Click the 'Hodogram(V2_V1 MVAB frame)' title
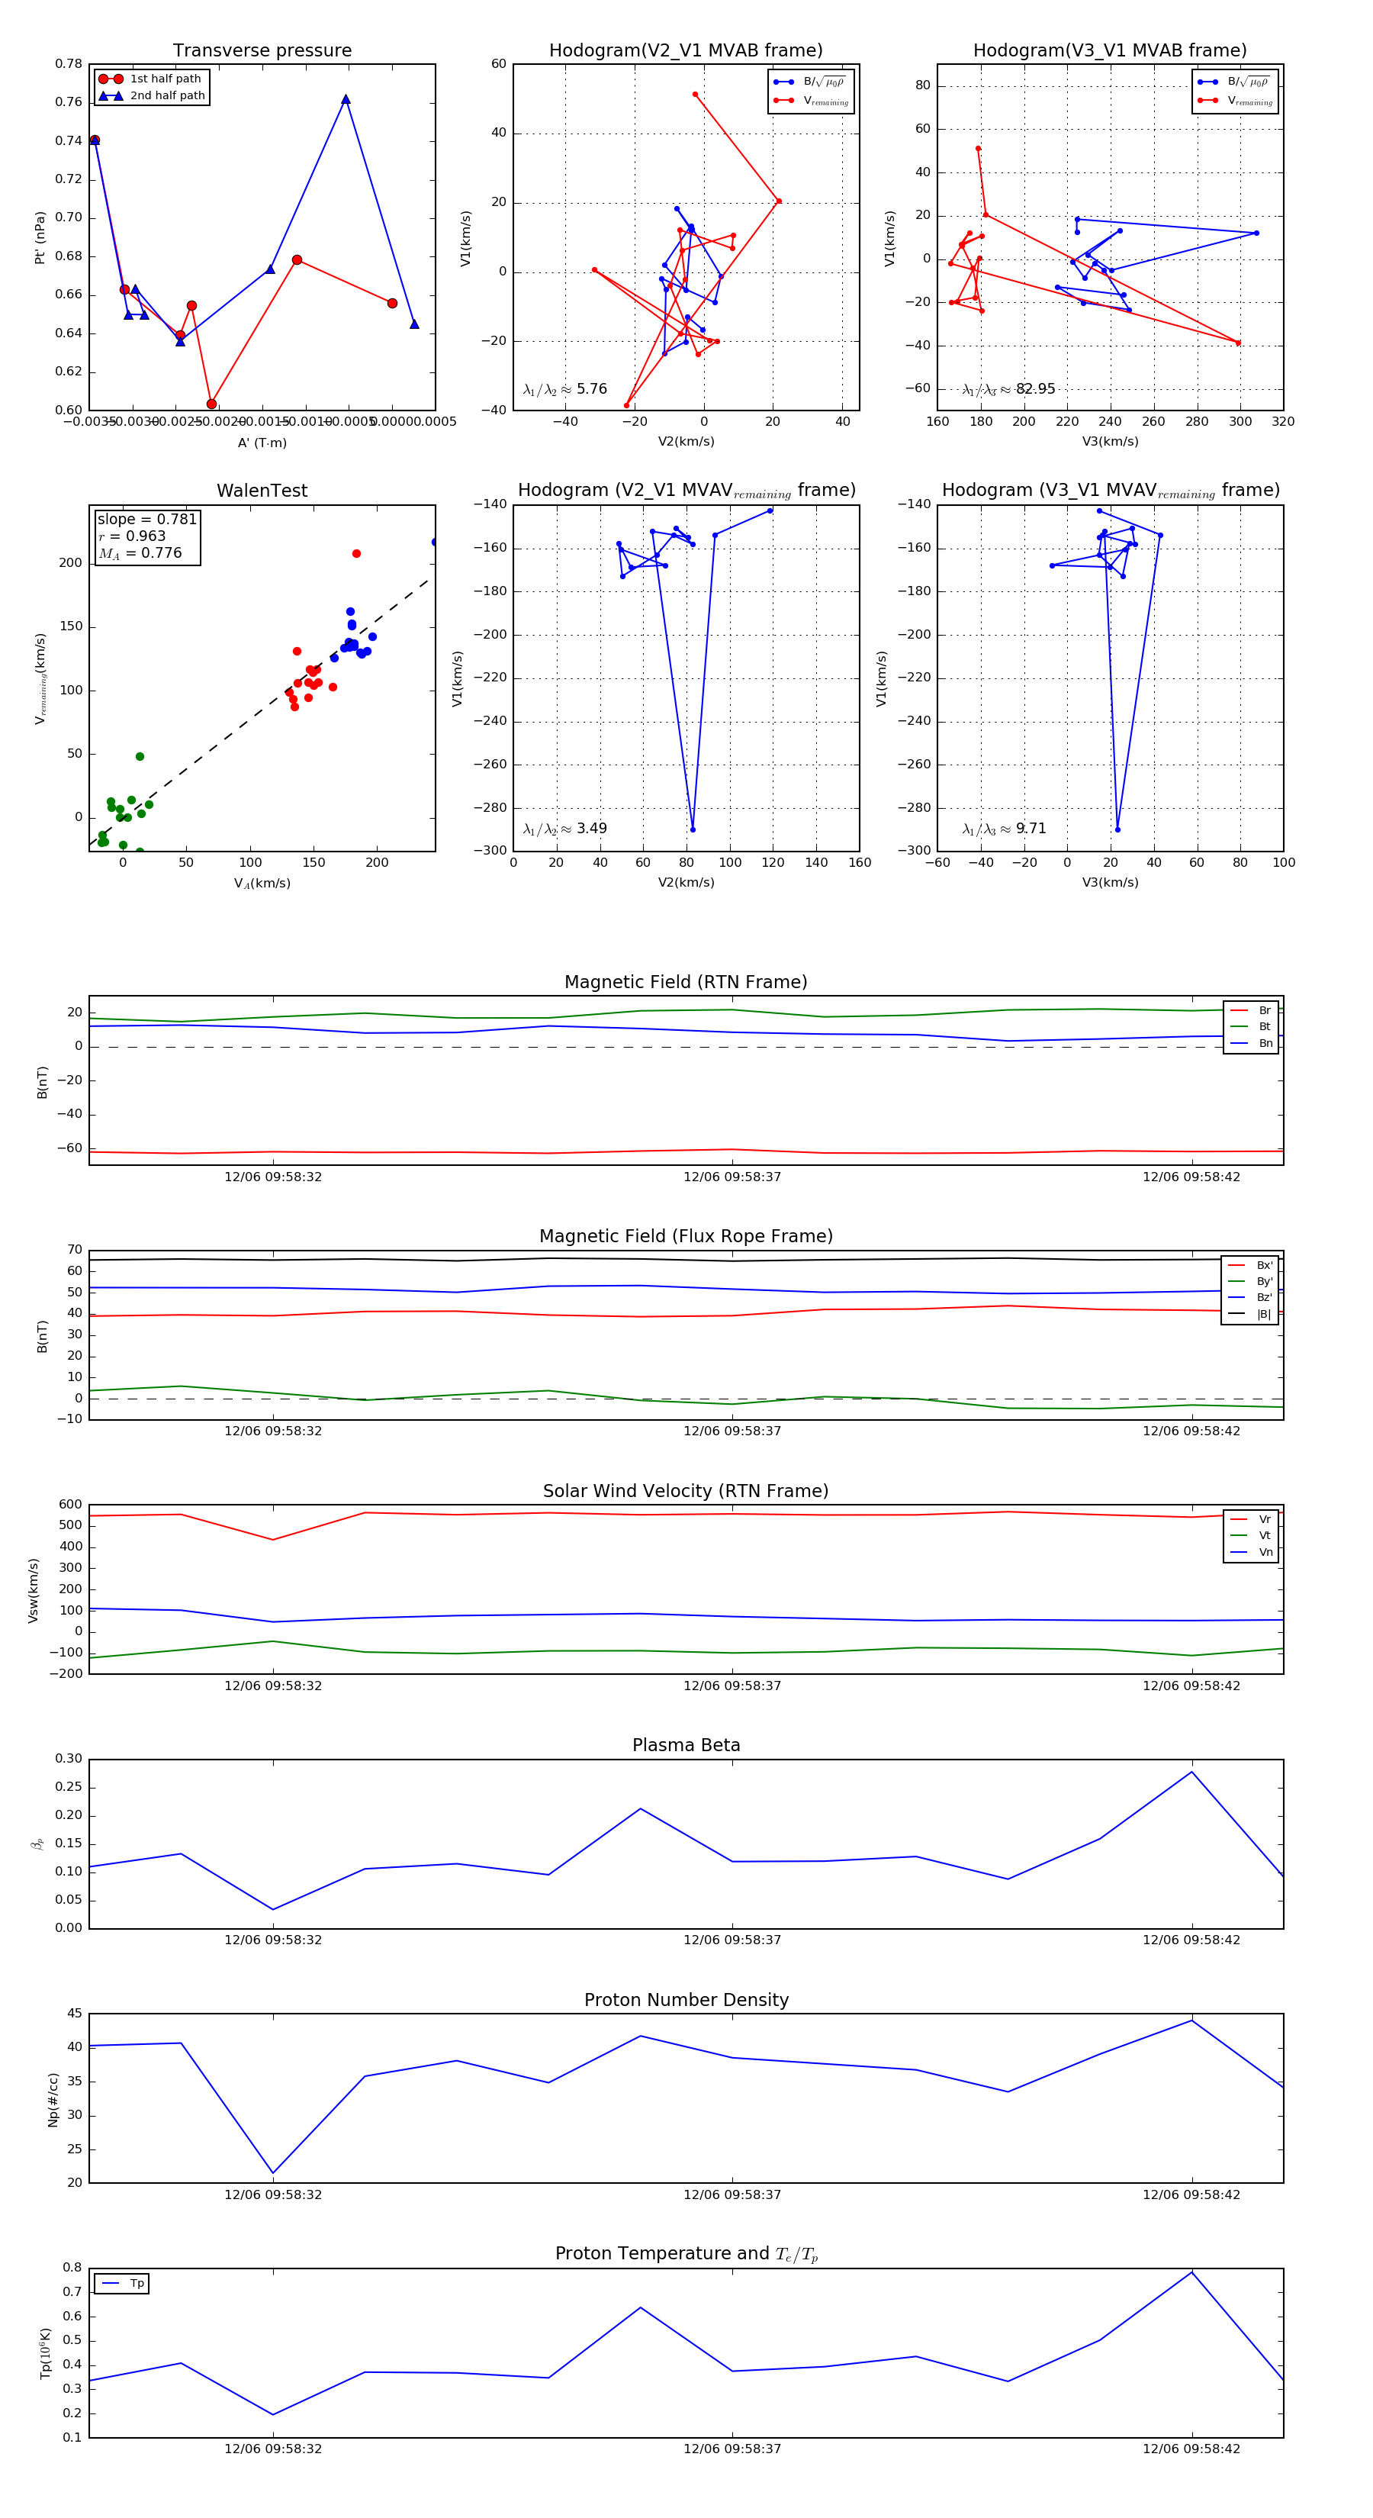 (686, 51)
